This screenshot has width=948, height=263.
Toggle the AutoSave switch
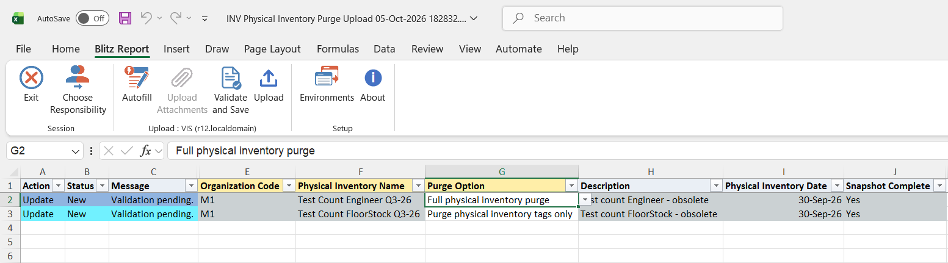[x=92, y=18]
